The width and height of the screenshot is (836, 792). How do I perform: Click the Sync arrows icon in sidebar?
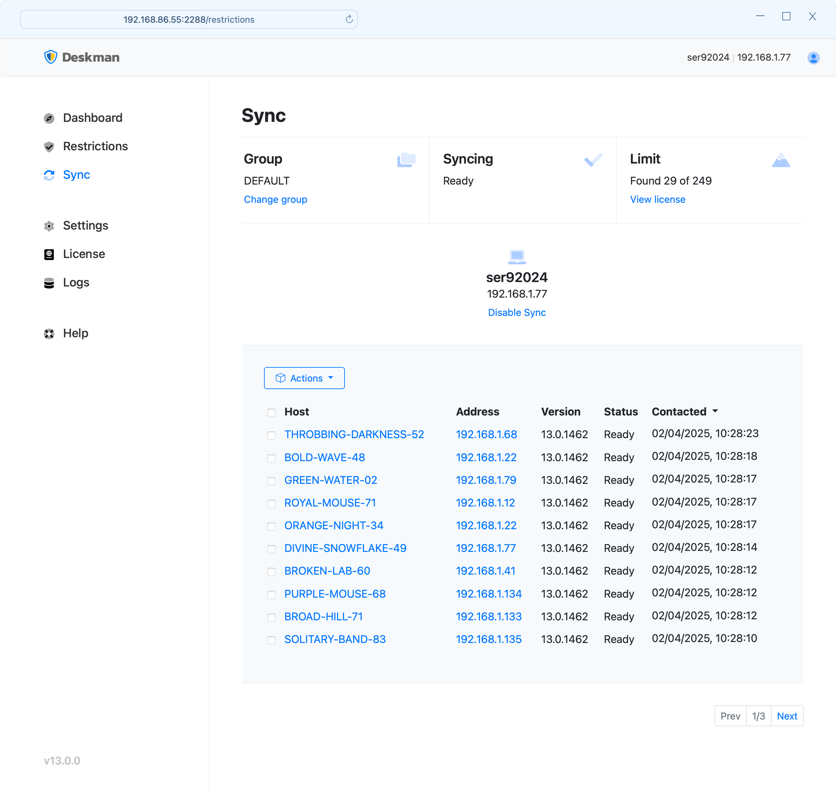pyautogui.click(x=49, y=175)
